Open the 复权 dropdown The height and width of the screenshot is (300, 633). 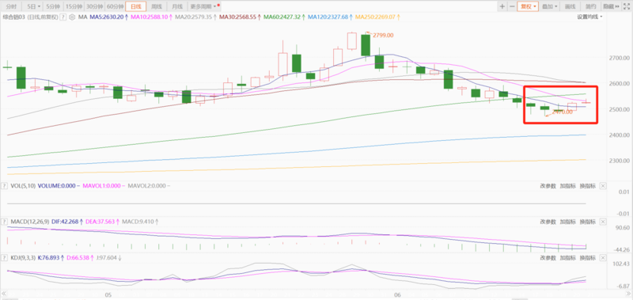pyautogui.click(x=528, y=6)
